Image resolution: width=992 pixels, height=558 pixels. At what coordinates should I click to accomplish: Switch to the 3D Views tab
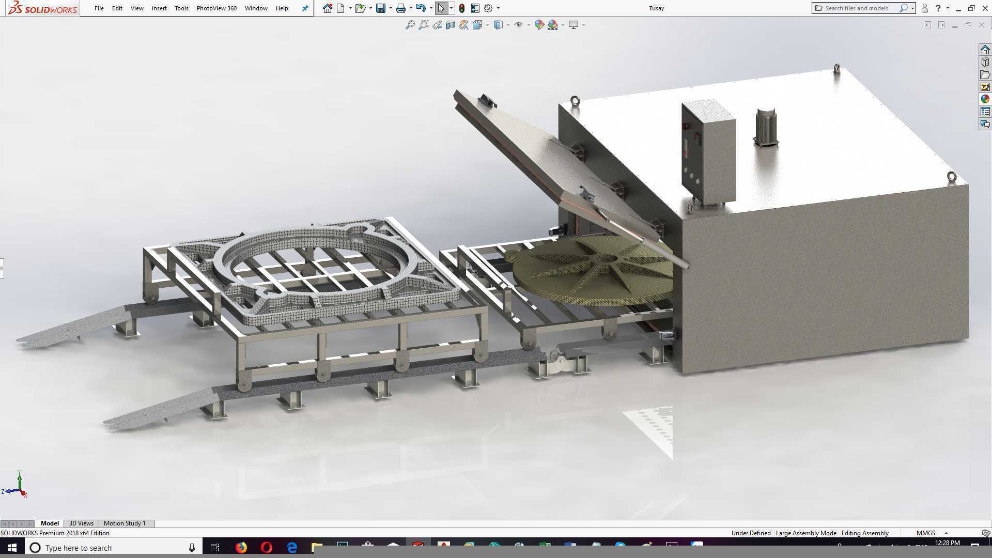click(x=81, y=523)
